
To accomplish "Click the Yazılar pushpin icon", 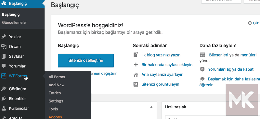I will (4, 37).
